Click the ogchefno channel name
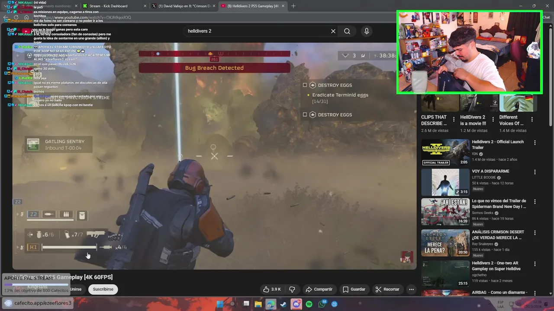Image resolution: width=554 pixels, height=311 pixels. [x=480, y=275]
